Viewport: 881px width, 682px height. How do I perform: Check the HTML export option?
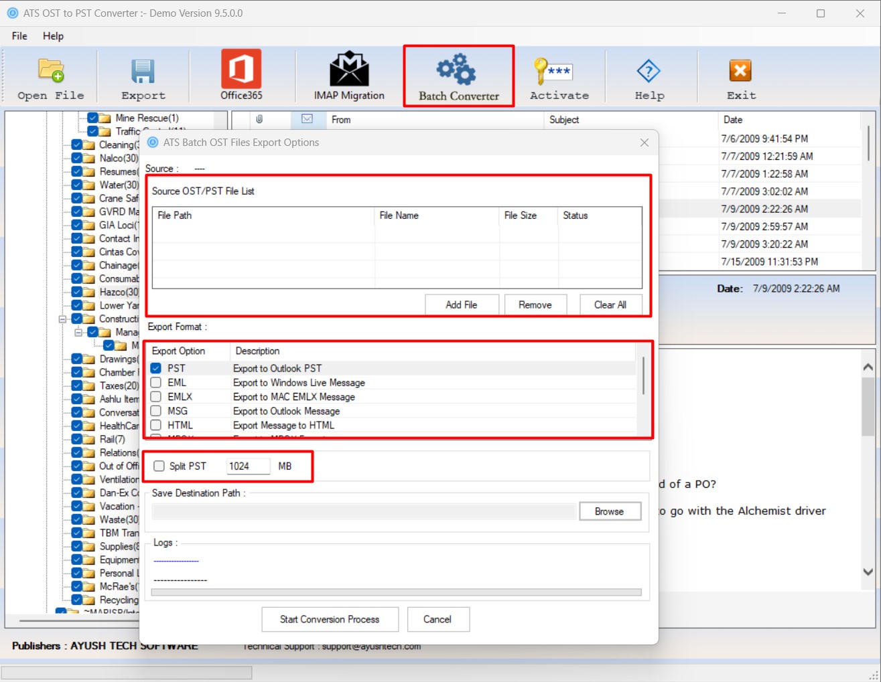(x=156, y=425)
